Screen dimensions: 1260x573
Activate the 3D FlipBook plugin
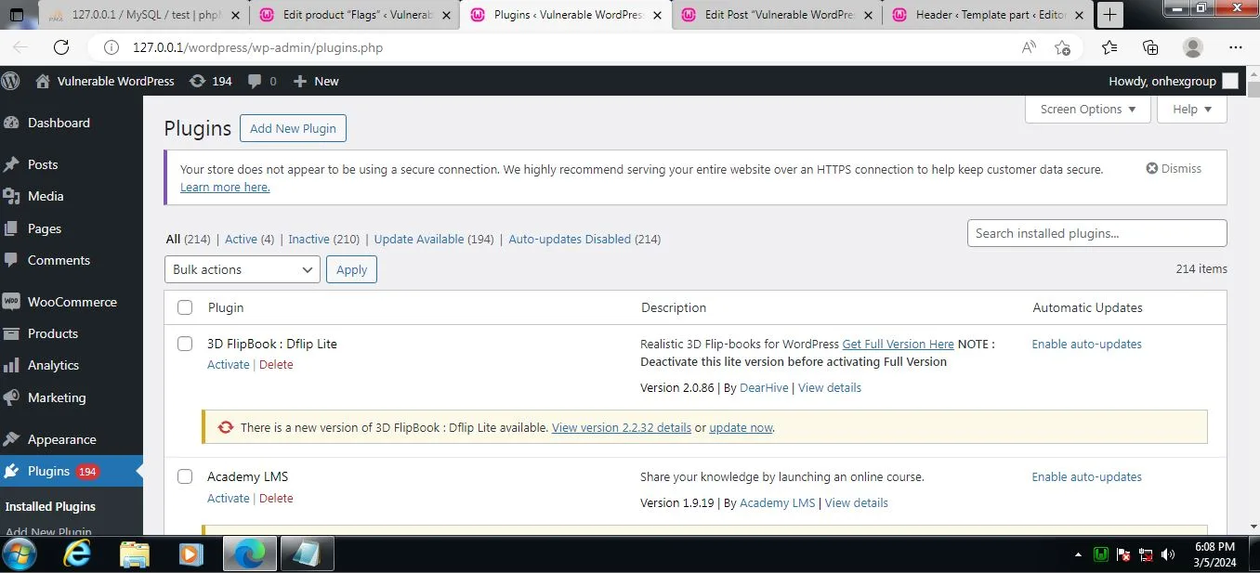[229, 365]
